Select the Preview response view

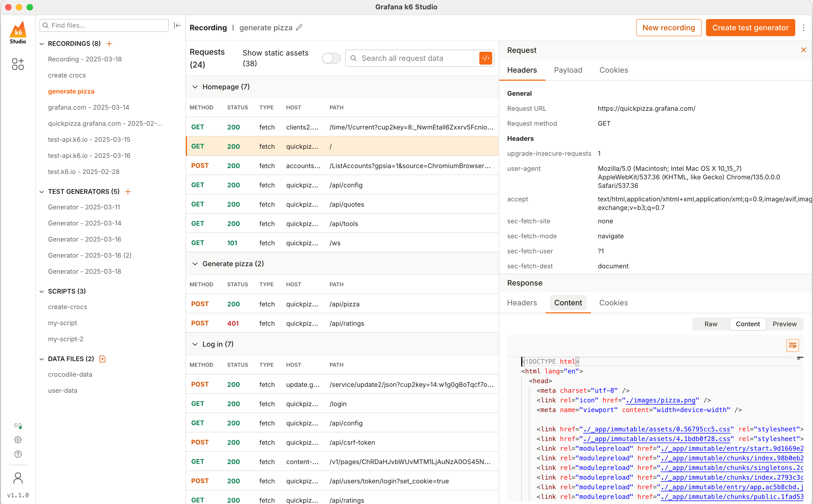[x=784, y=324]
